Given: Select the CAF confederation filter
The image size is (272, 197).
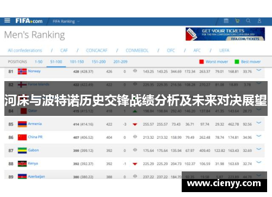Looking at the screenshot, I should 64,51.
